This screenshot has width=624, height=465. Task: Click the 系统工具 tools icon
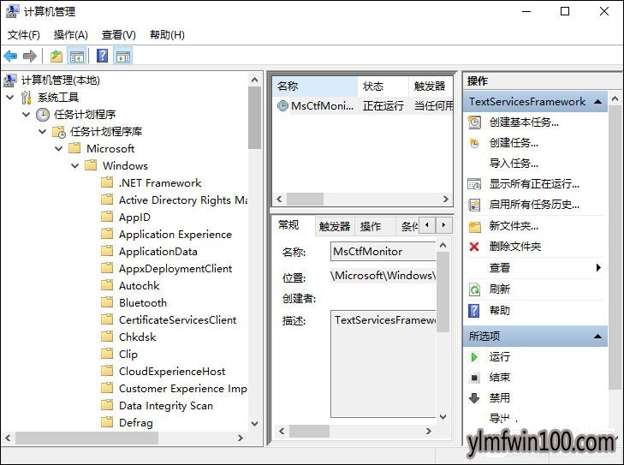[x=27, y=98]
